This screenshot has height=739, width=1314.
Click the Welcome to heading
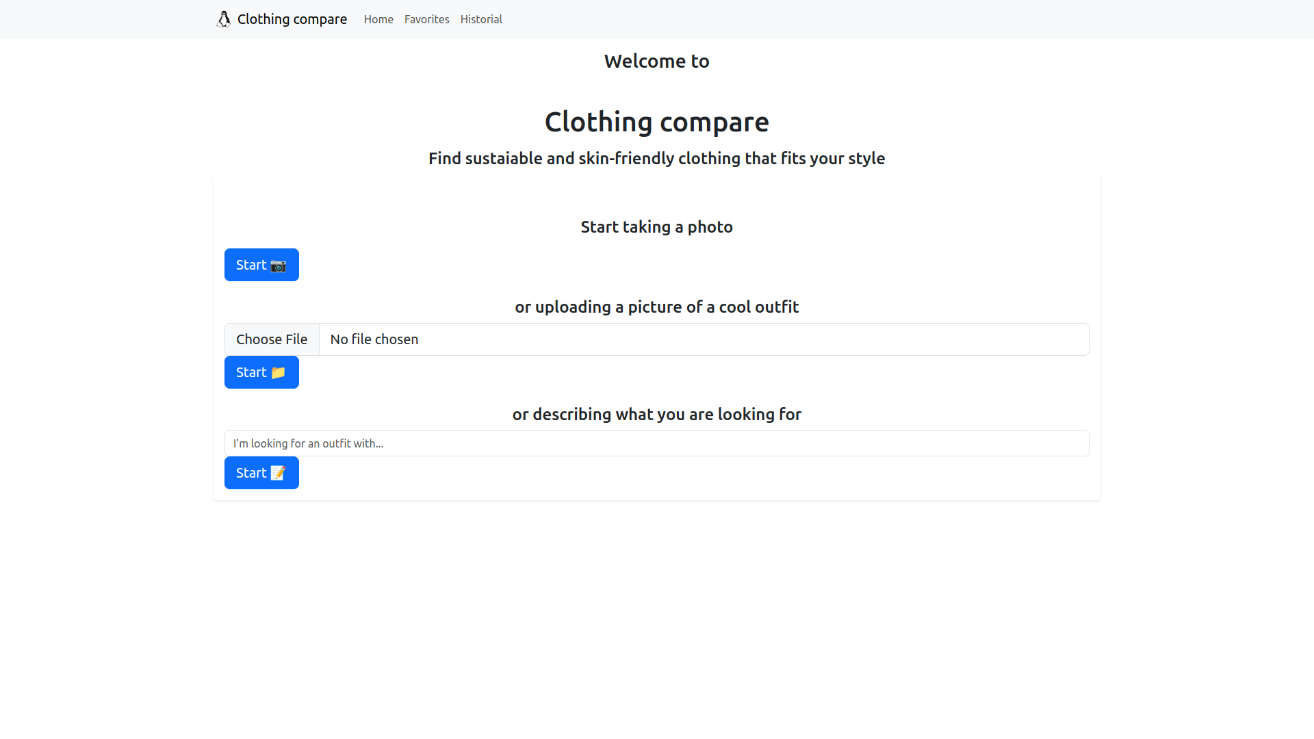pos(656,61)
